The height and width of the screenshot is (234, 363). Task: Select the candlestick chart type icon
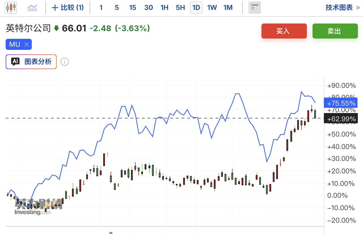[10, 7]
